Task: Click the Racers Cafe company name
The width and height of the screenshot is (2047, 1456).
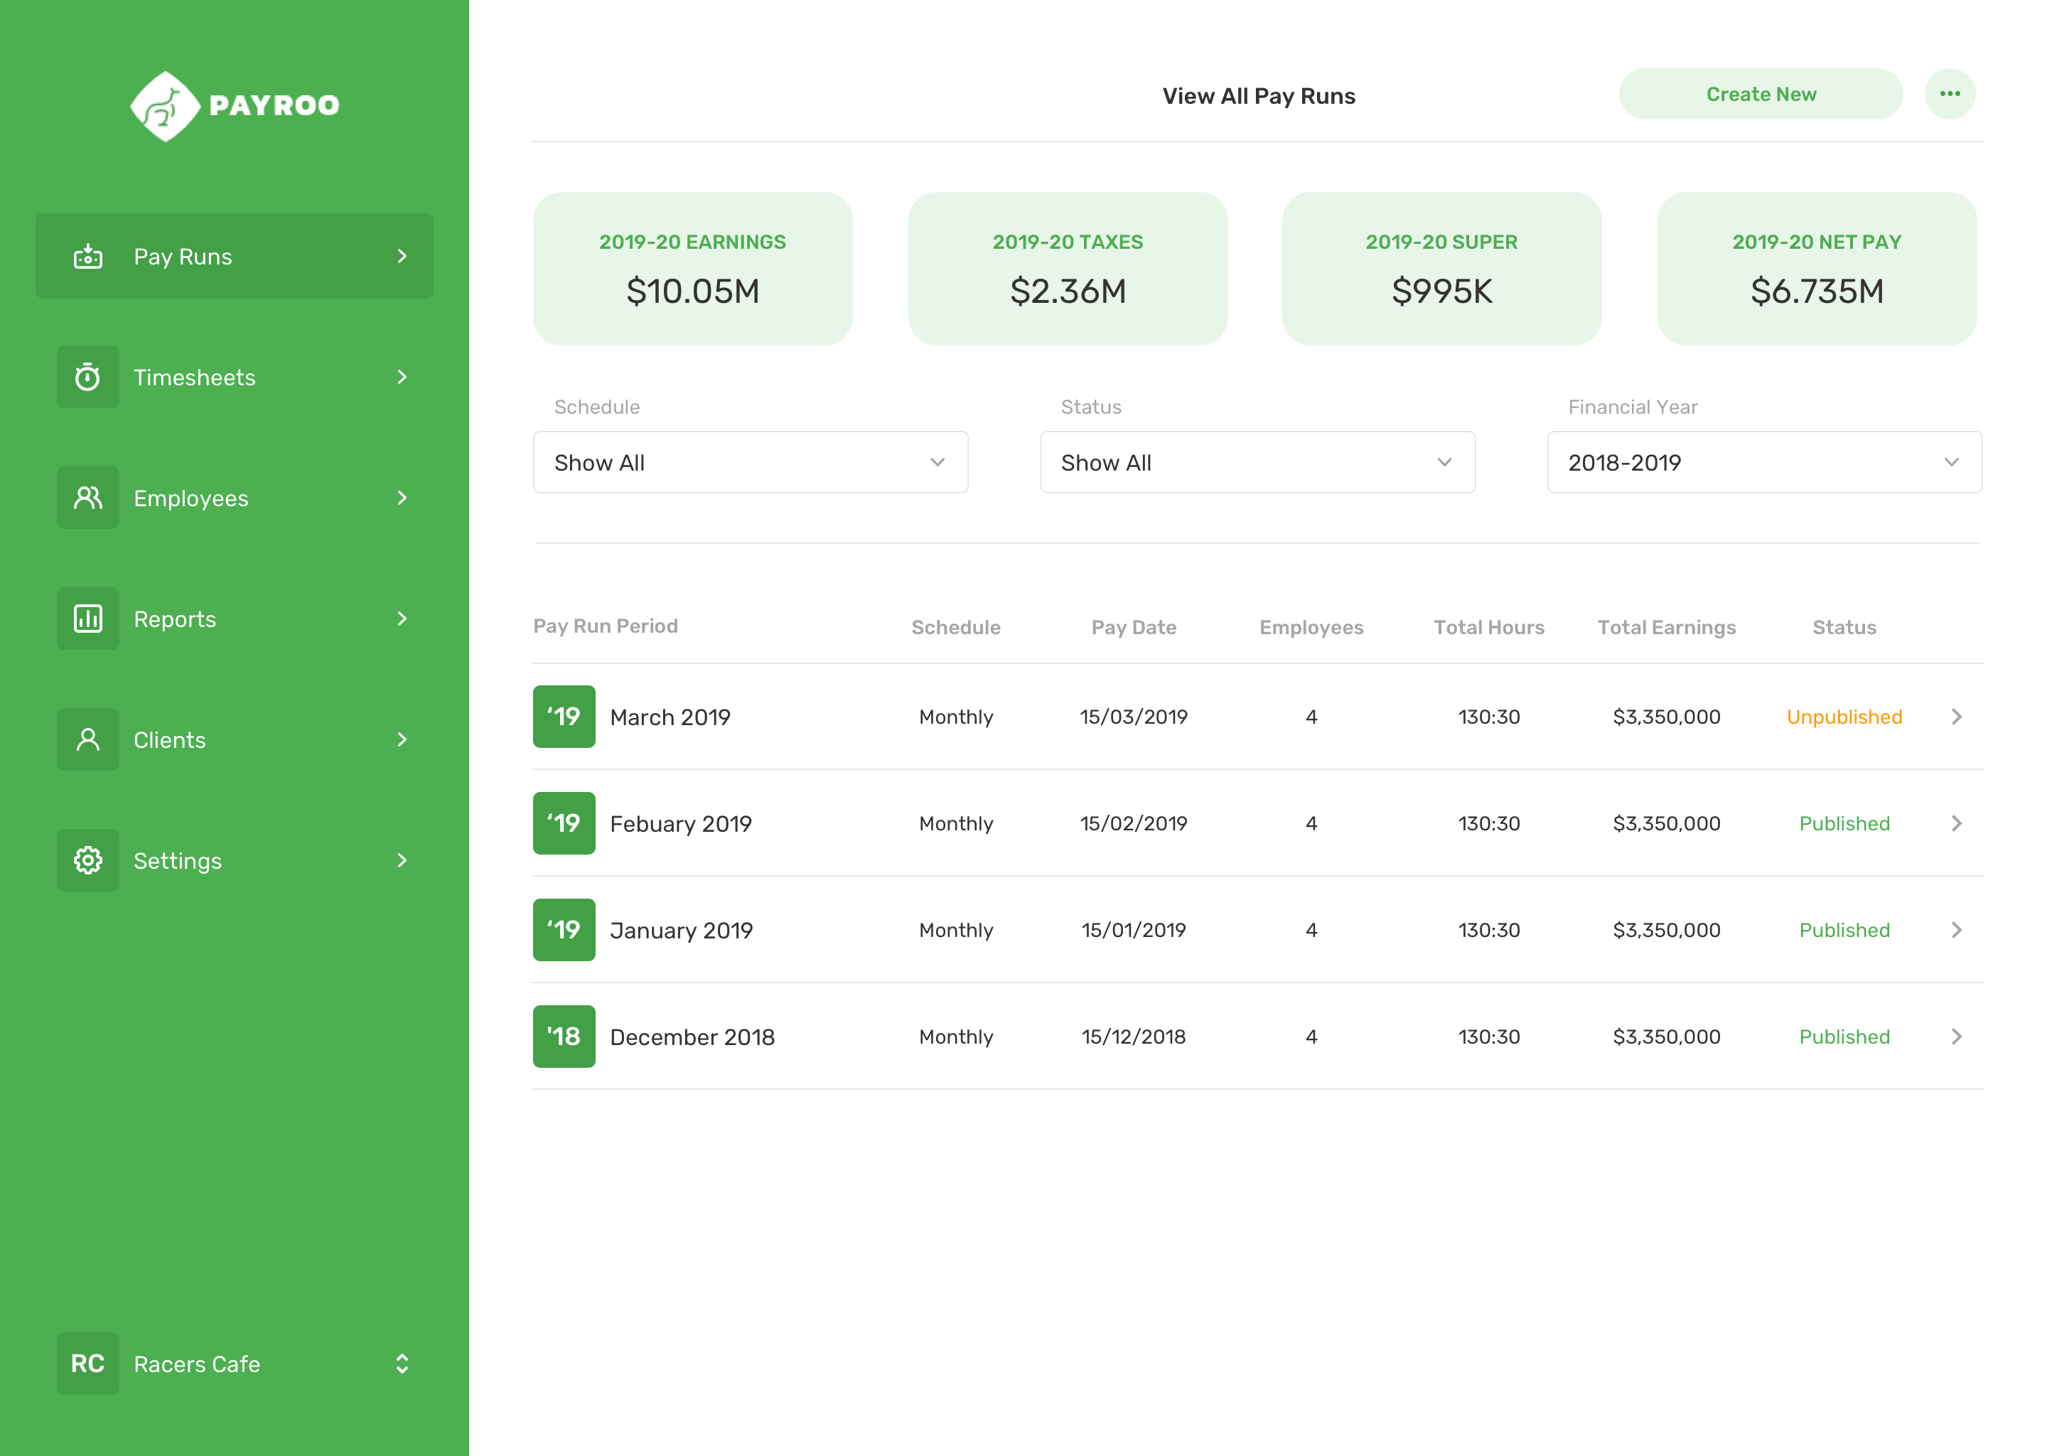Action: coord(197,1364)
